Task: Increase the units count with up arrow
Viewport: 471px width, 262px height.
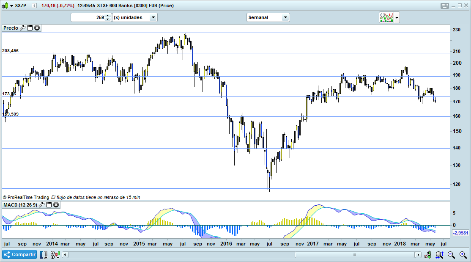Action: point(107,16)
